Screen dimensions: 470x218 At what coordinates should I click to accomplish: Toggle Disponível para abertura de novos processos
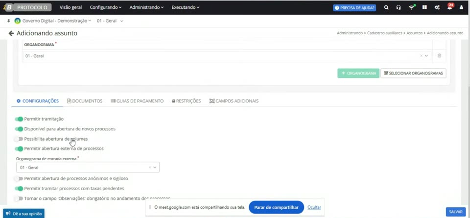tap(19, 129)
